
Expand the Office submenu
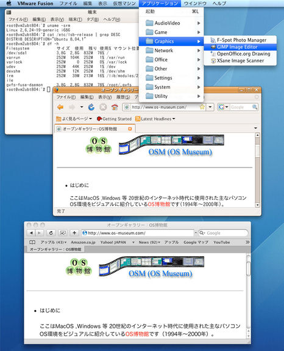[171, 59]
